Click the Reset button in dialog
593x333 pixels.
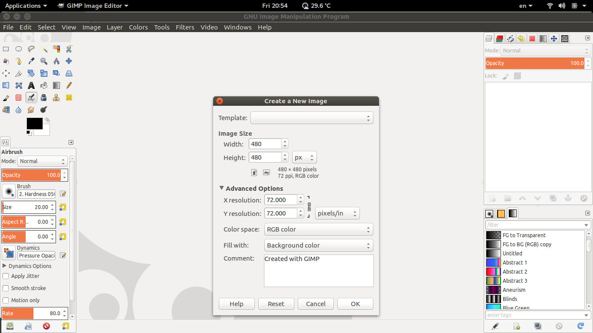coord(276,304)
